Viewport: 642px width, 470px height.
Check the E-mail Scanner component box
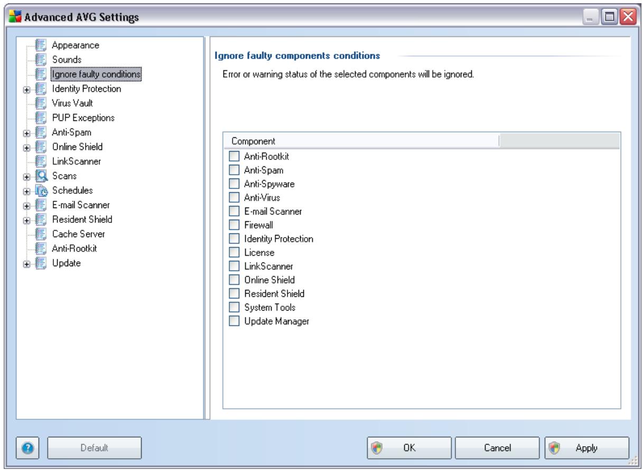(234, 211)
